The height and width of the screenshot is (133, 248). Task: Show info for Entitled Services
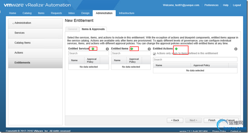click(x=107, y=49)
